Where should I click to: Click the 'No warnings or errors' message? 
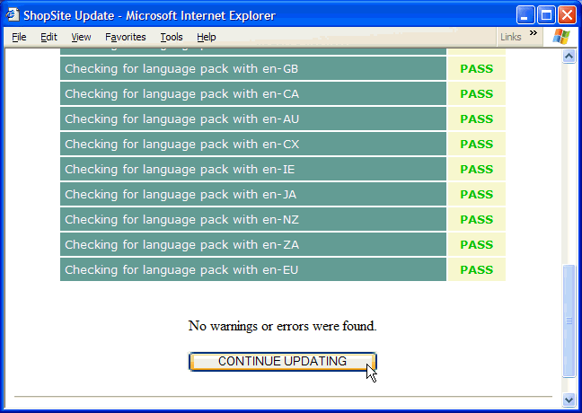[x=282, y=326]
